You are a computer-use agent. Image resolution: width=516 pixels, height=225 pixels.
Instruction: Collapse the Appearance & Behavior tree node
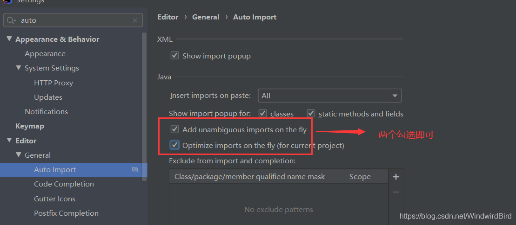[x=9, y=39]
